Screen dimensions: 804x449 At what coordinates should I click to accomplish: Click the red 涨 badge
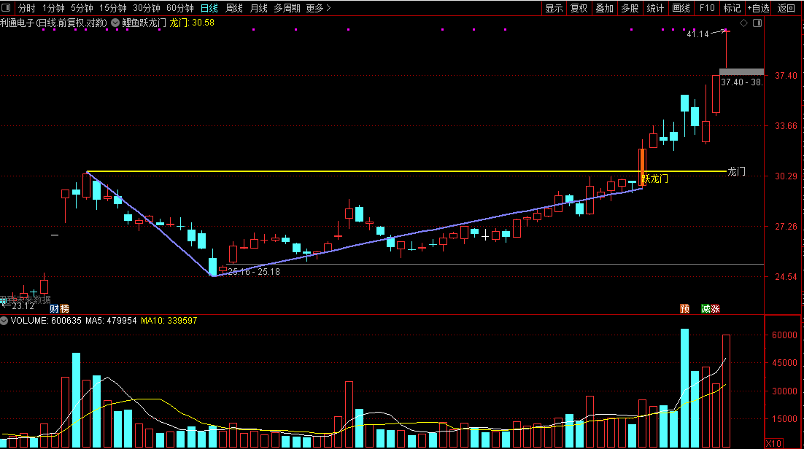pyautogui.click(x=715, y=308)
